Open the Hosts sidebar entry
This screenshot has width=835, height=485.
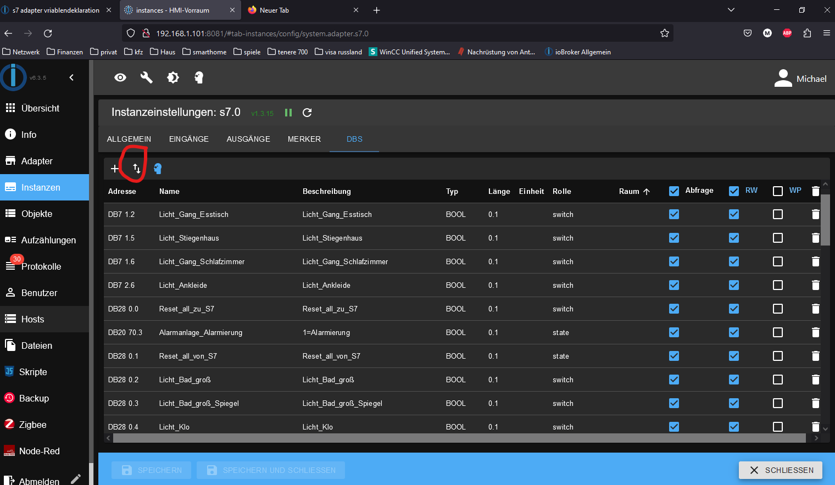pyautogui.click(x=44, y=319)
